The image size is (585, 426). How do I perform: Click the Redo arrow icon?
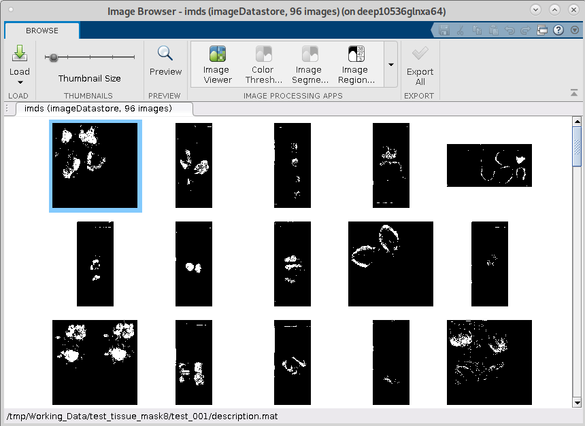pos(525,30)
